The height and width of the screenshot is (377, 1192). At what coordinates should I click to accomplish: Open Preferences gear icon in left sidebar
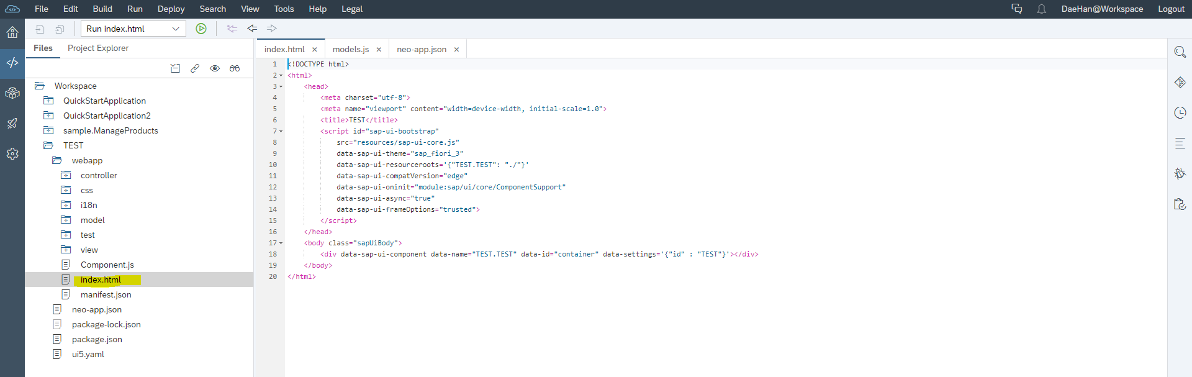point(12,153)
